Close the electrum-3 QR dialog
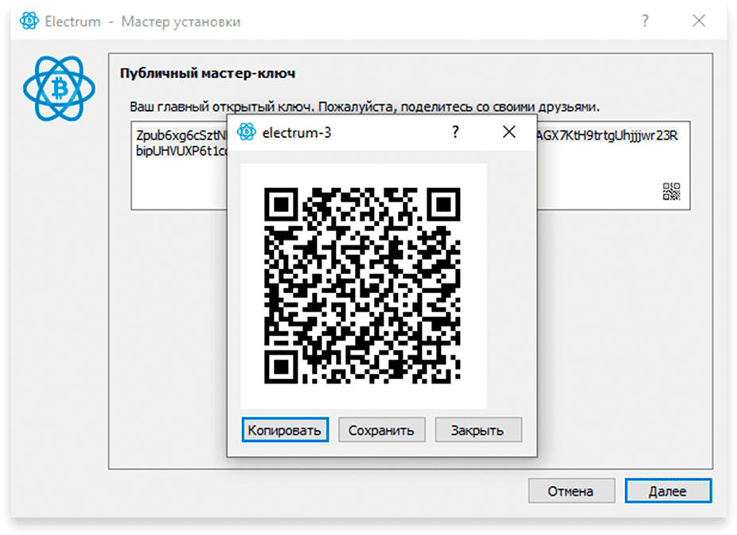 509,132
